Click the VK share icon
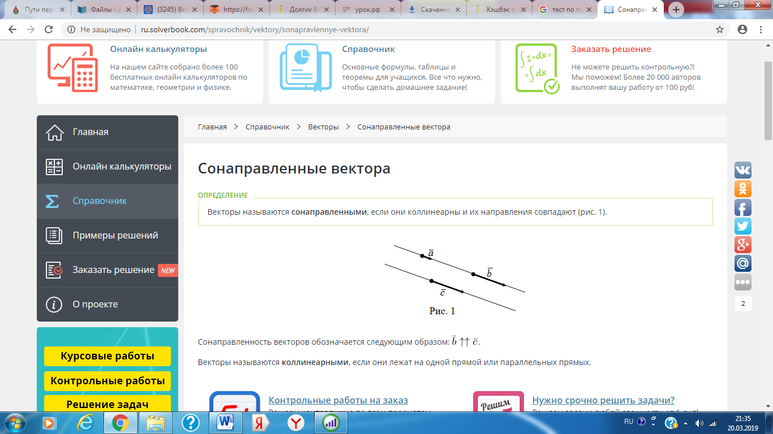Image resolution: width=773 pixels, height=434 pixels. tap(742, 170)
